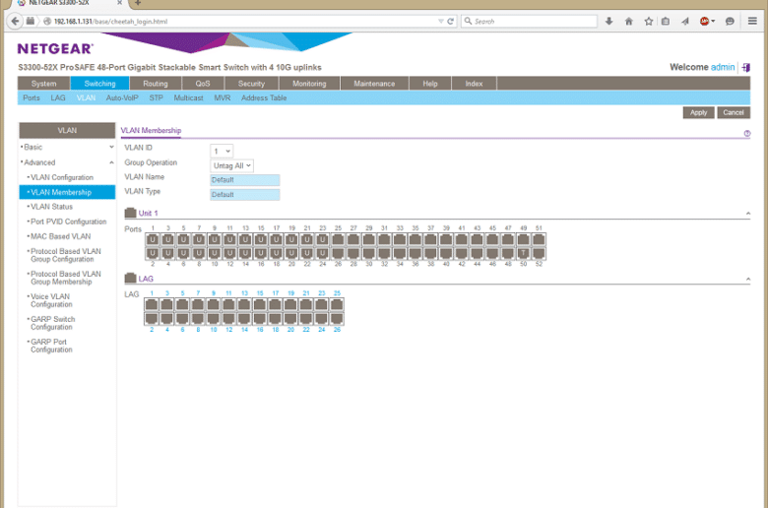The image size is (768, 508).
Task: Click the Cancel button
Action: 734,112
